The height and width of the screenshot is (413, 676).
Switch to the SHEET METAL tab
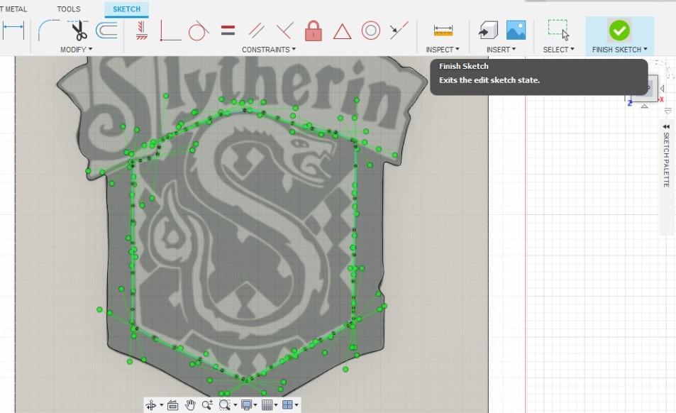tap(13, 9)
